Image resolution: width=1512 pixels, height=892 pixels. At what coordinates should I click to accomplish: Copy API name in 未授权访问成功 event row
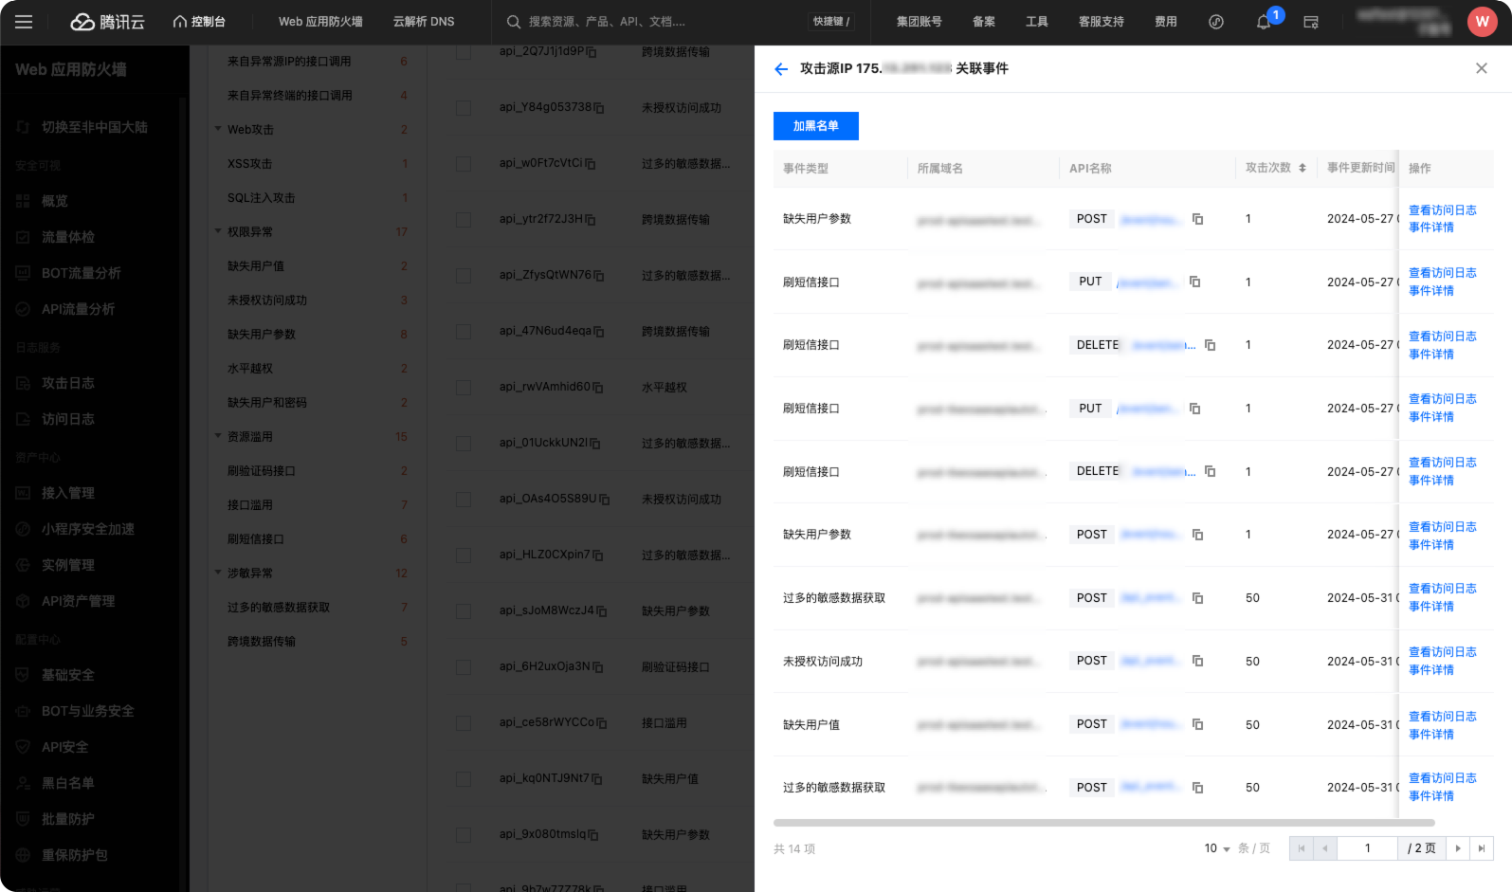[1198, 661]
